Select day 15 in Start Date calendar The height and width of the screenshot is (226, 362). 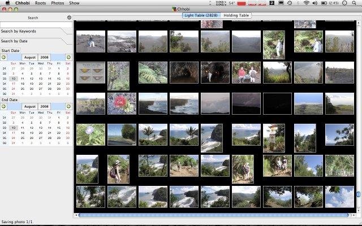tap(59, 79)
